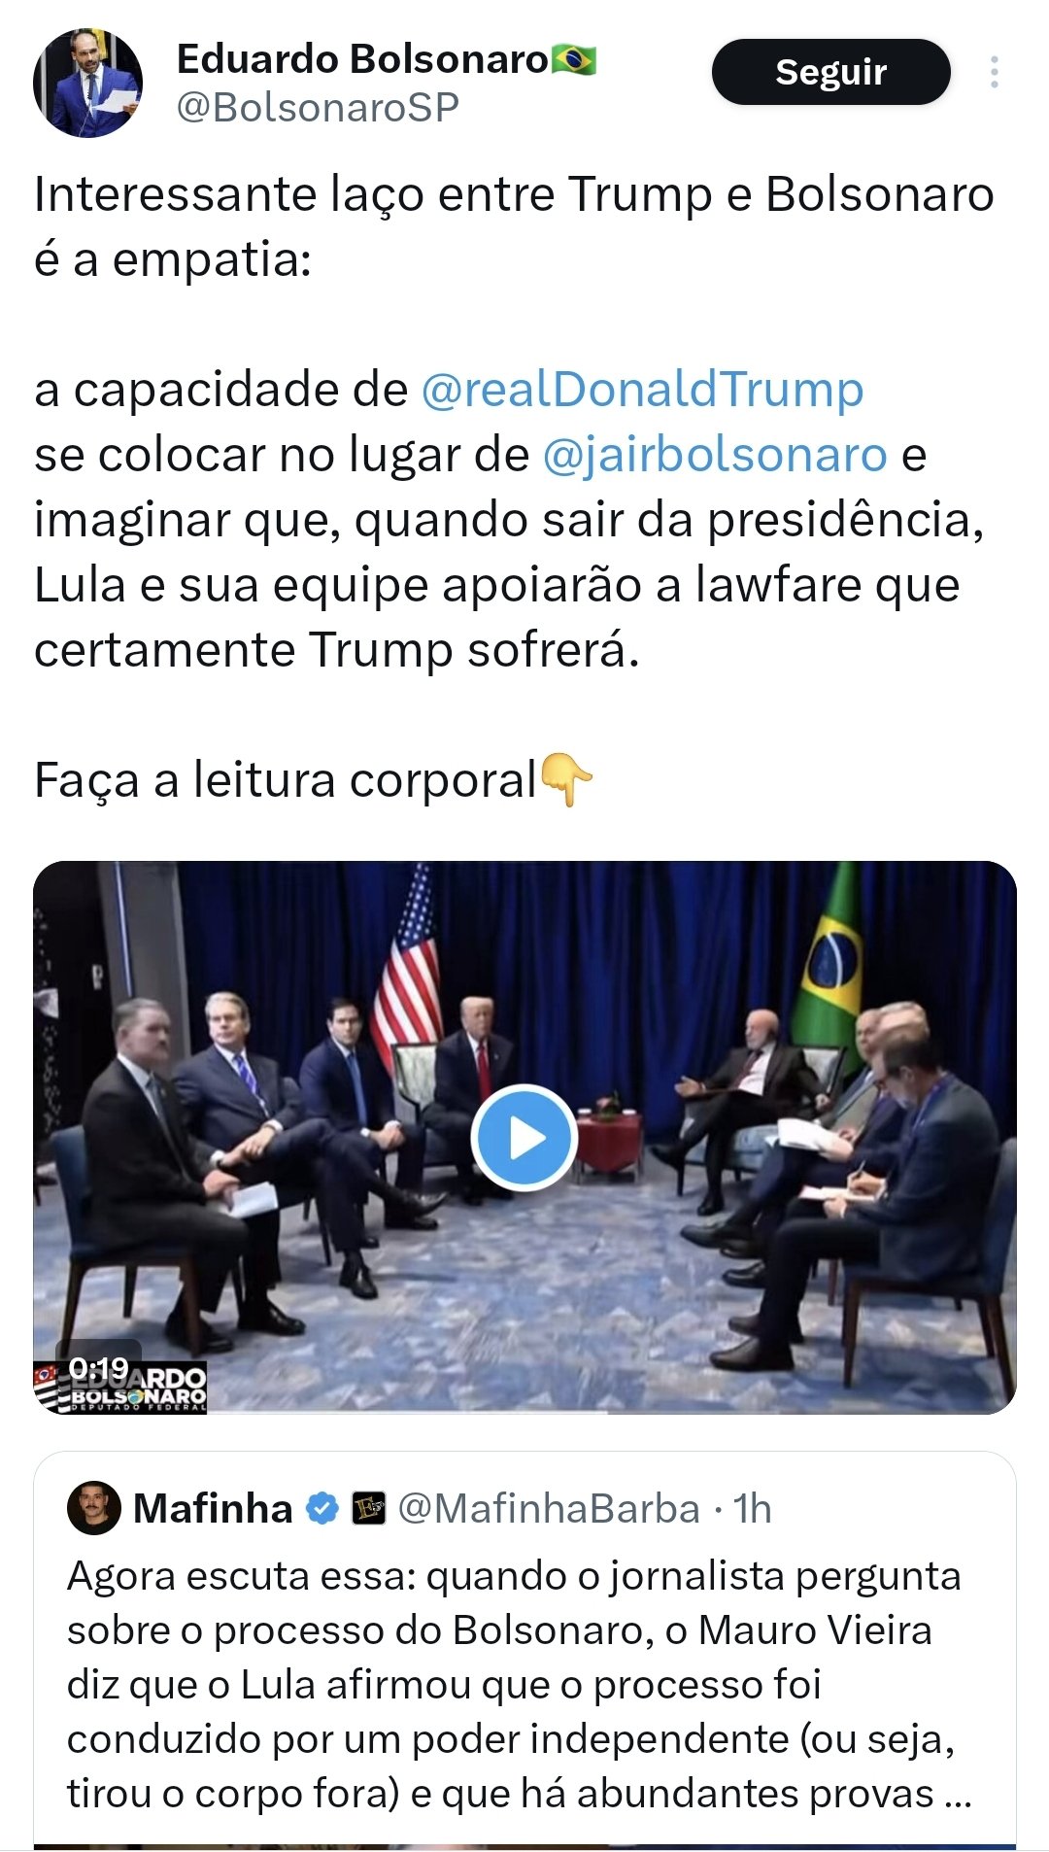Open the @MafinhaBarba handle
This screenshot has width=1049, height=1852.
(x=549, y=1509)
